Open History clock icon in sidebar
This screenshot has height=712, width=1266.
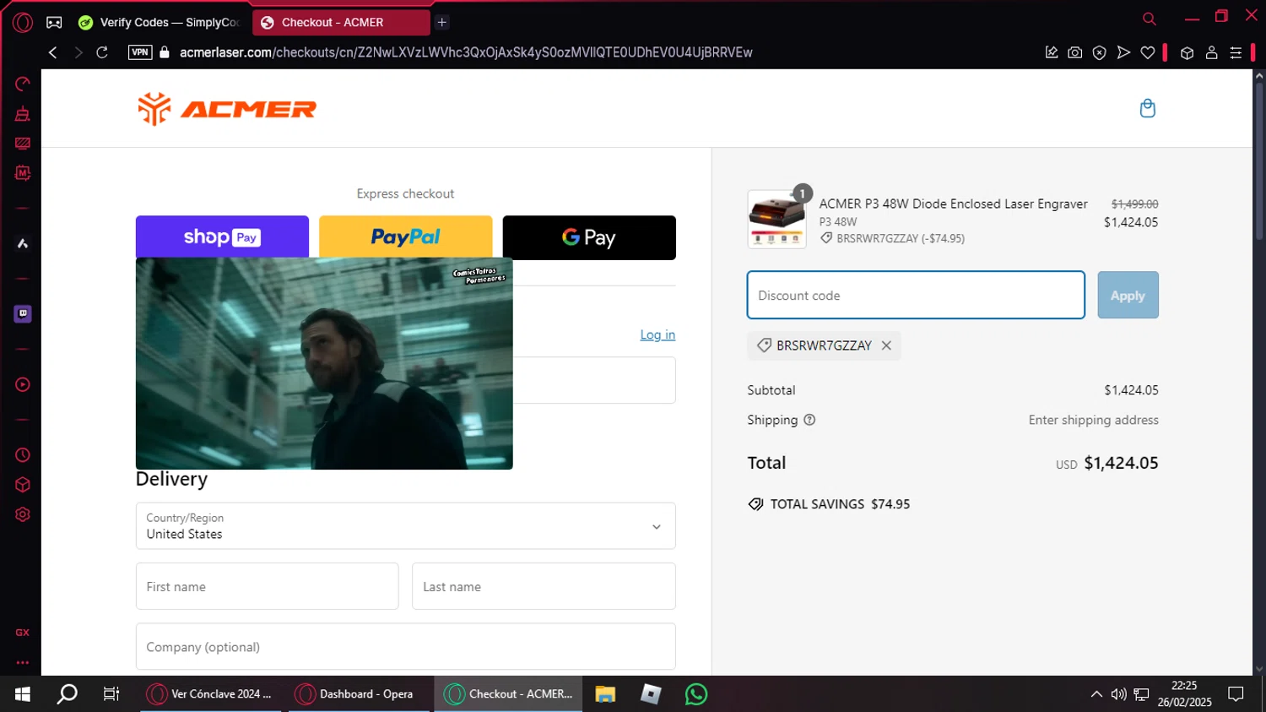(x=23, y=455)
